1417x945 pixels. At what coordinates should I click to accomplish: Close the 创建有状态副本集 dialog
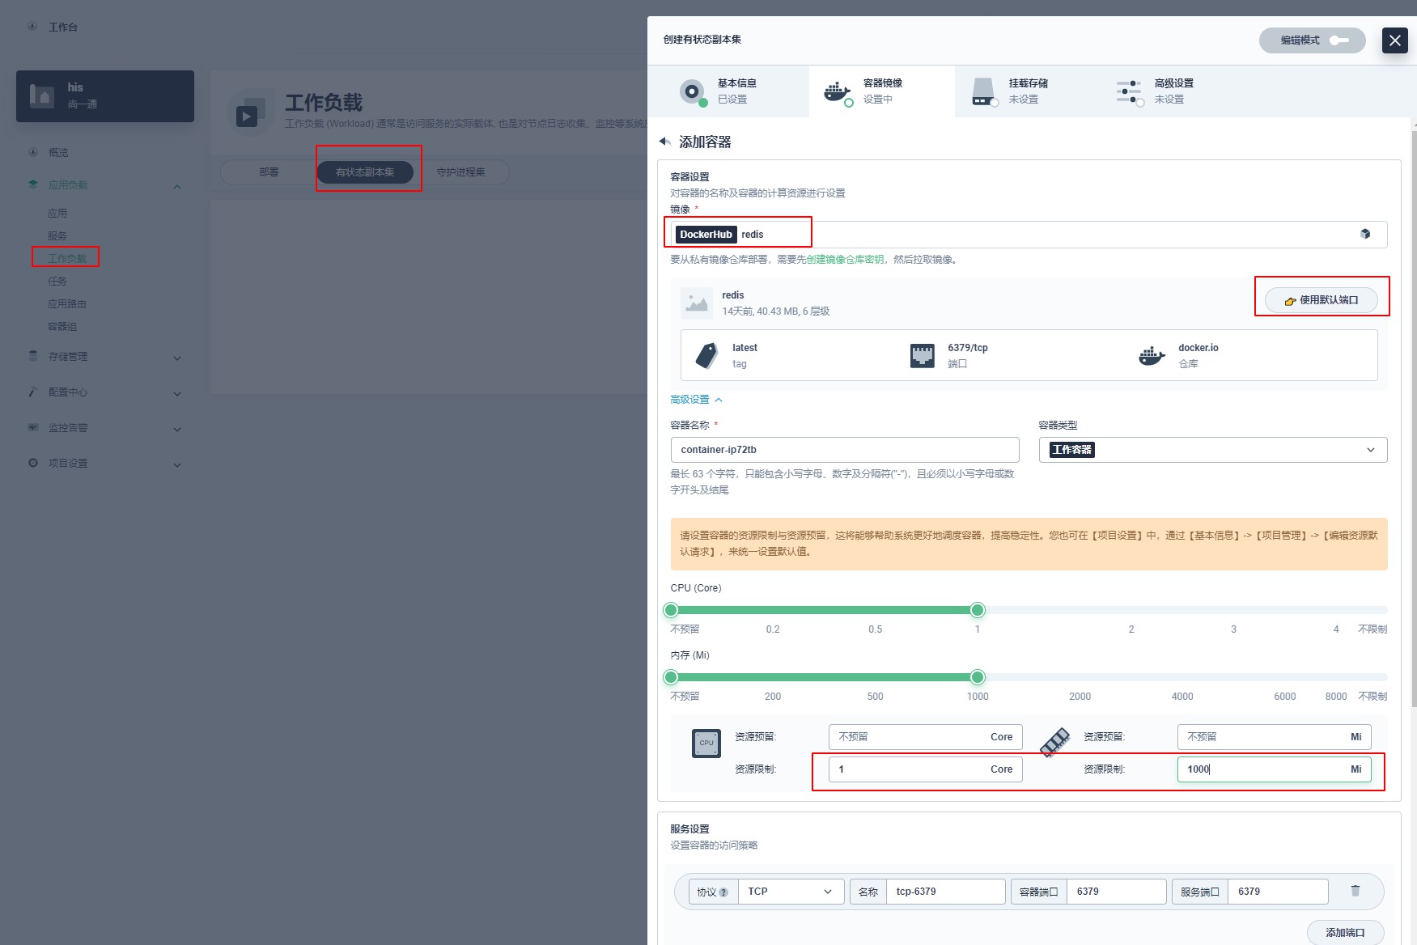pos(1394,40)
